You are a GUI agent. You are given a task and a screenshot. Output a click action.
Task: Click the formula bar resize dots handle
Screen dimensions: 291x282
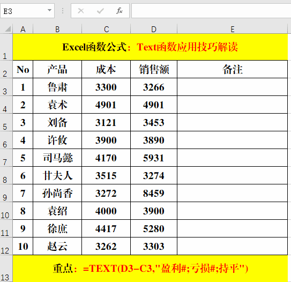63,11
